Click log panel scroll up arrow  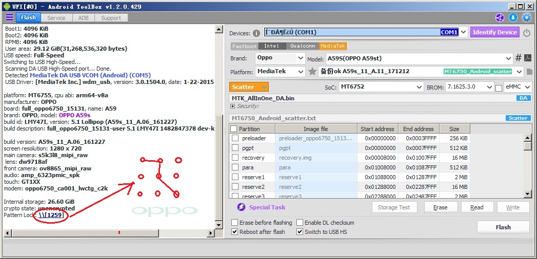pos(219,30)
